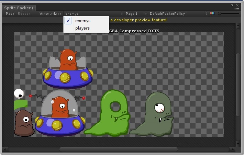
Task: Close the Sprite Packer window
Action: pyautogui.click(x=237, y=5)
